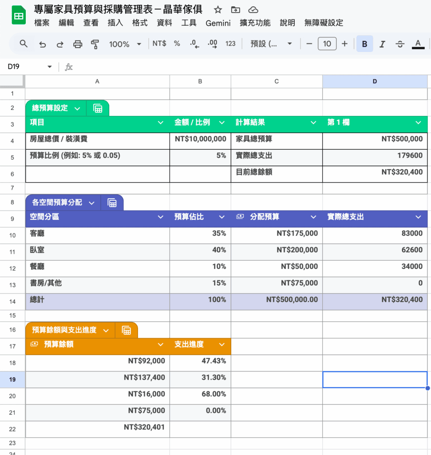Activate the paint format tool
The image size is (431, 455).
pyautogui.click(x=95, y=44)
